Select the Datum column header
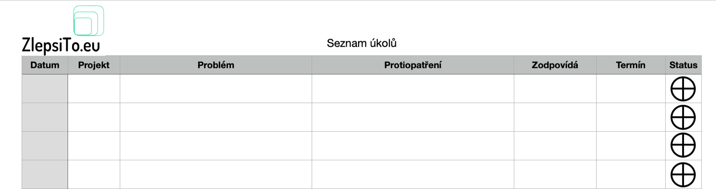 tap(45, 65)
